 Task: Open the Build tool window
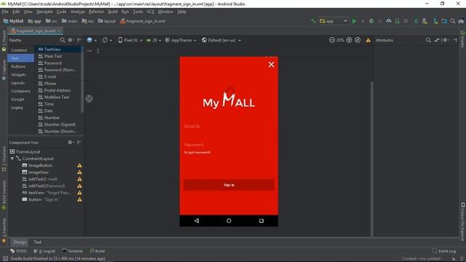(97, 251)
